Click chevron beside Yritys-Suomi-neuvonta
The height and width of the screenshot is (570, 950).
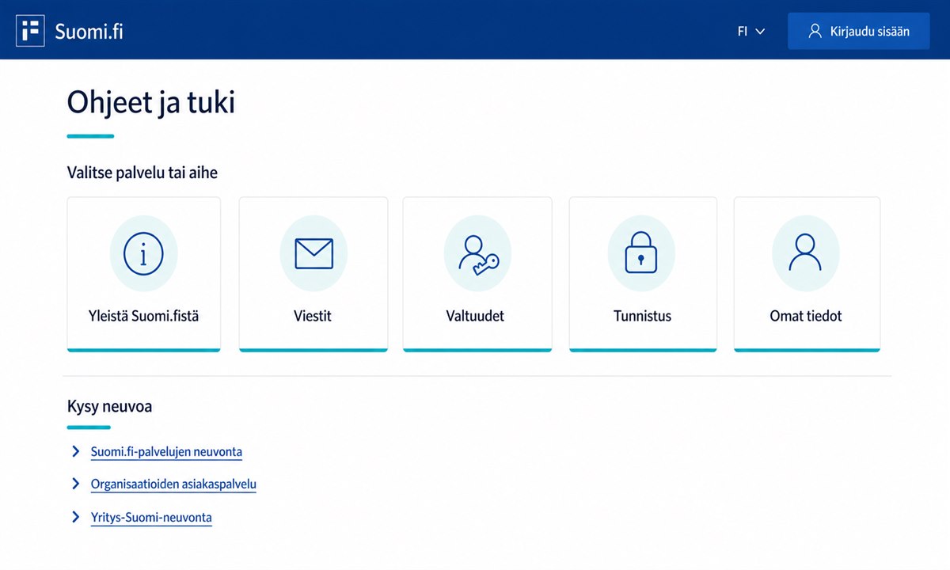click(x=76, y=517)
